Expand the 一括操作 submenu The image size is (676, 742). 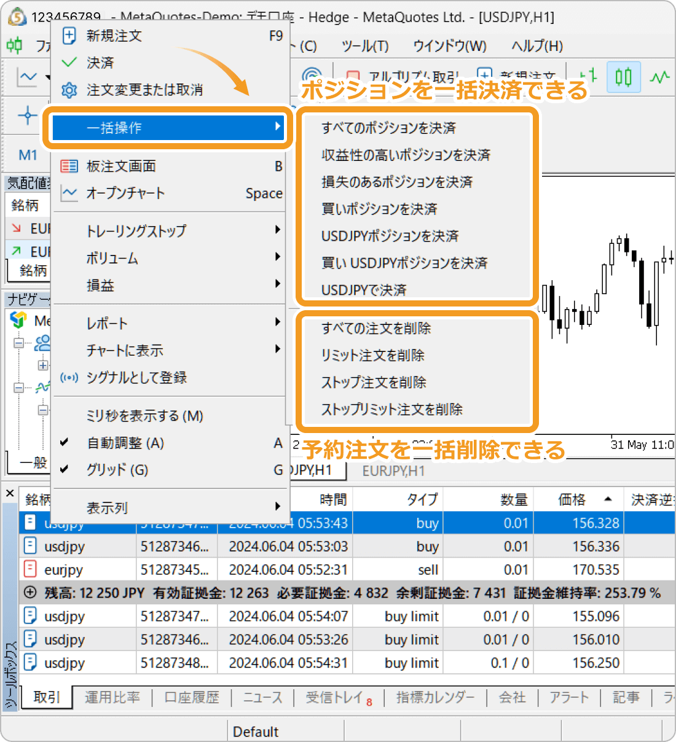168,128
